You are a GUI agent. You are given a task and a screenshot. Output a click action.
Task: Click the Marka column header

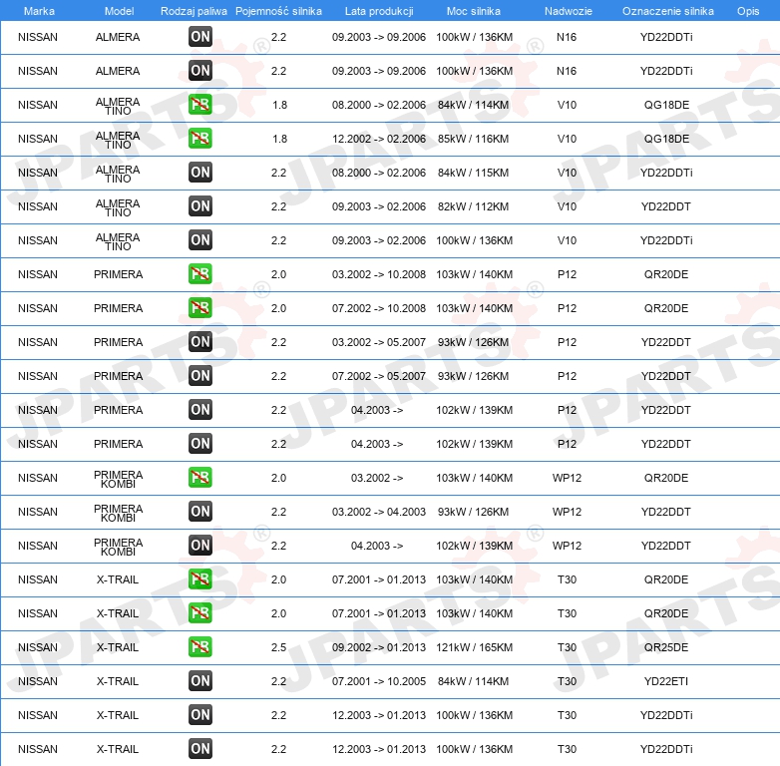click(x=39, y=11)
